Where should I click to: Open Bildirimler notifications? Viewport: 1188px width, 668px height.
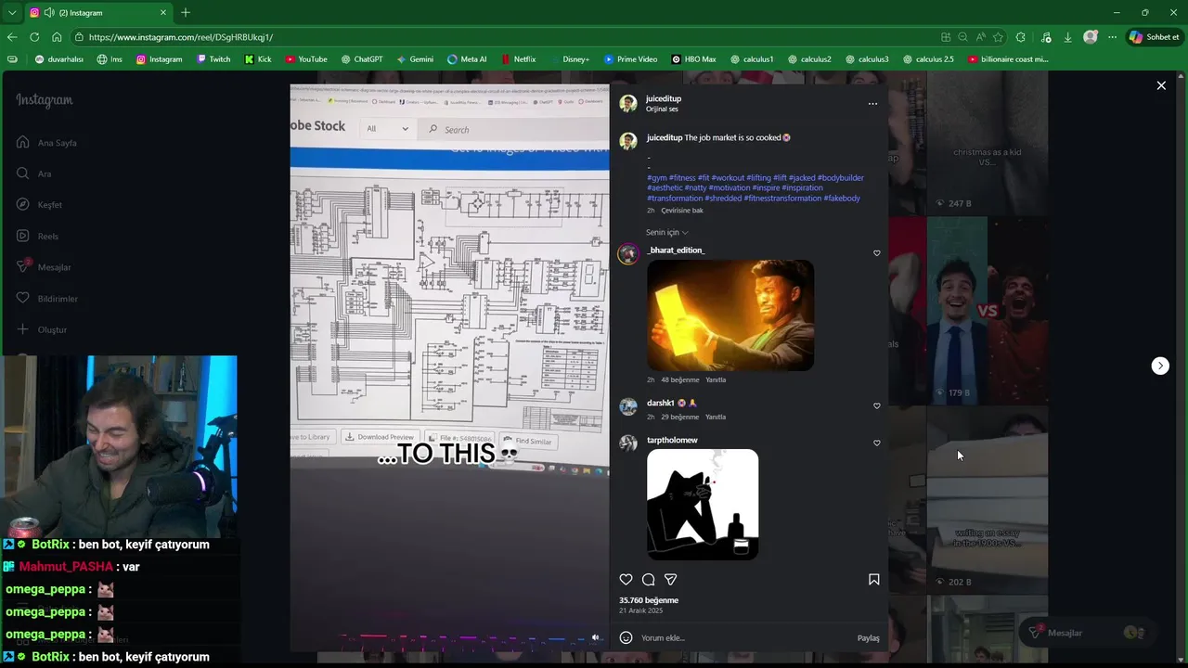pos(46,299)
